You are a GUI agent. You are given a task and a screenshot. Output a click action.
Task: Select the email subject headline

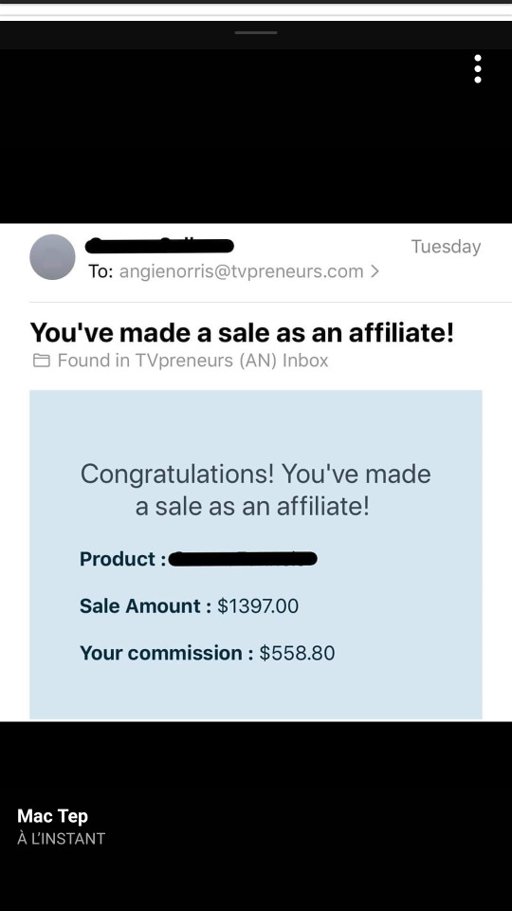[242, 332]
